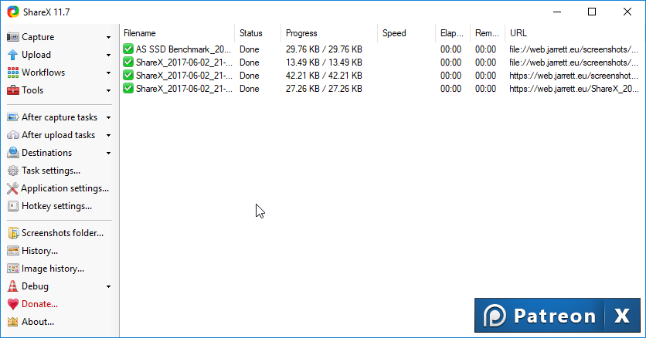Dismiss Patreon banner with X
This screenshot has width=646, height=338.
coord(622,316)
